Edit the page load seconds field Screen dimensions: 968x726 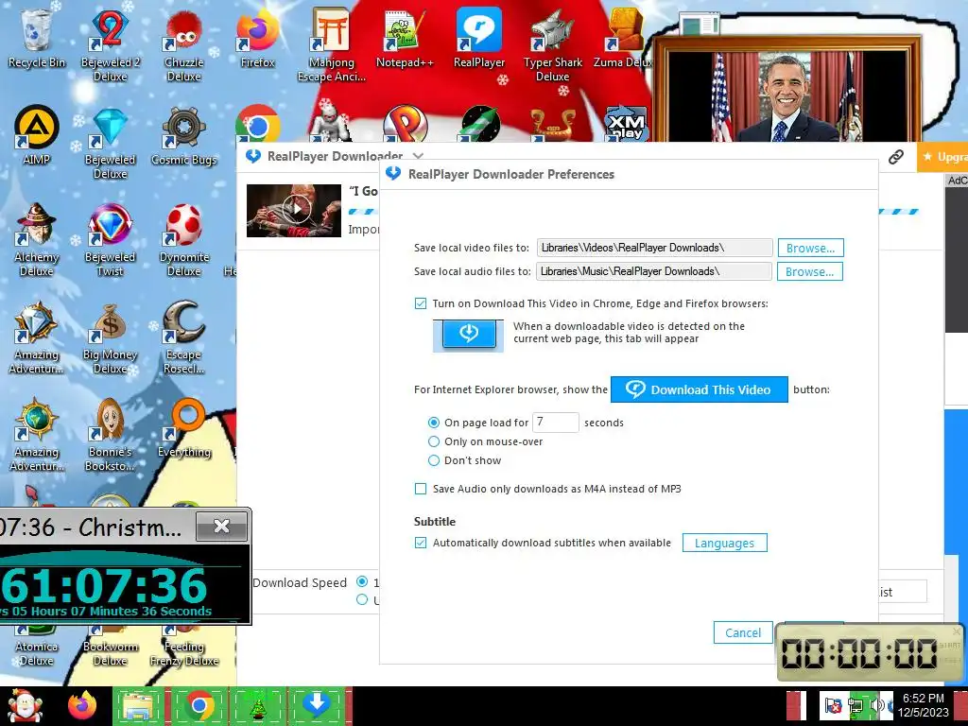[x=556, y=423]
